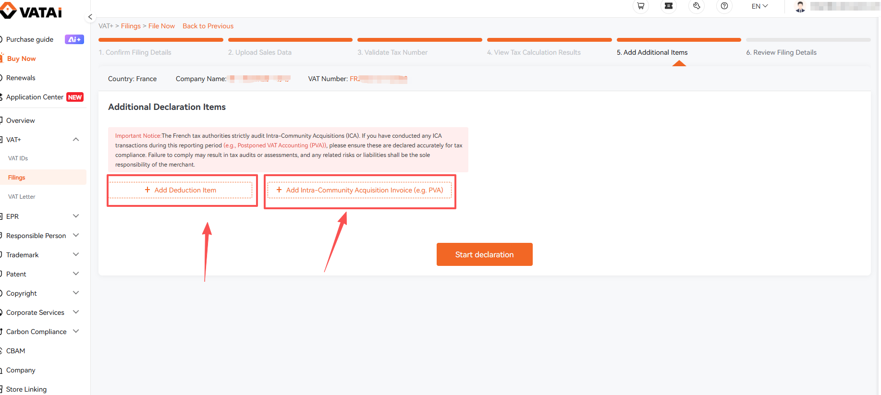Open the EN language dropdown

(x=759, y=6)
